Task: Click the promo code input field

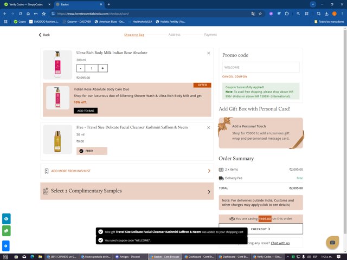Action: 261,67
